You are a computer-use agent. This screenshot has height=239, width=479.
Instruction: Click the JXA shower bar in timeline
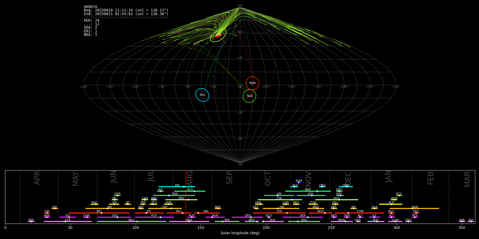[160, 191]
